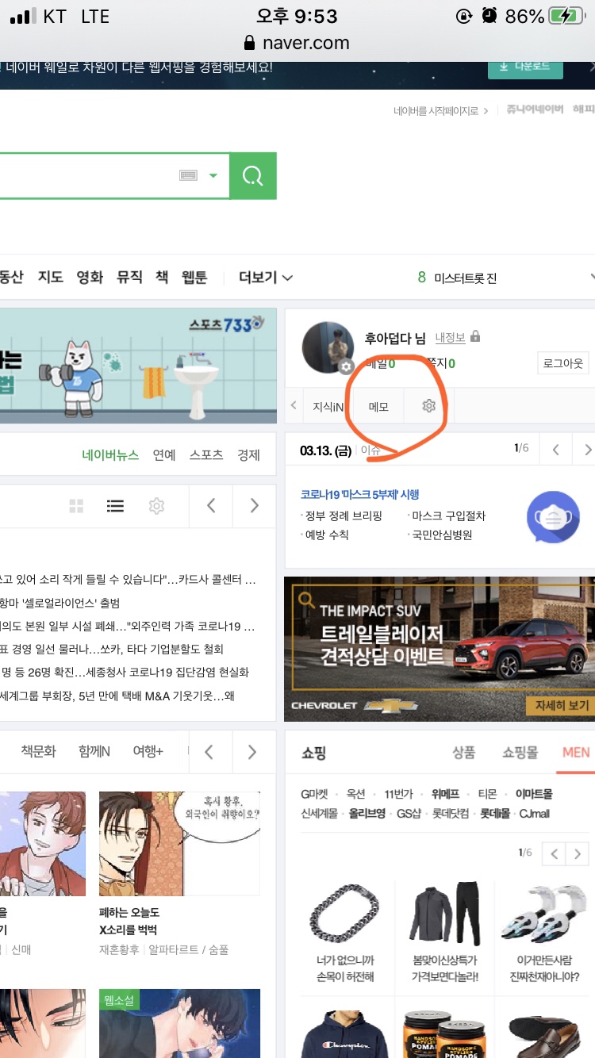Image resolution: width=595 pixels, height=1058 pixels.
Task: Open headline about 택배 M&A 기웃기웃
Action: [117, 696]
